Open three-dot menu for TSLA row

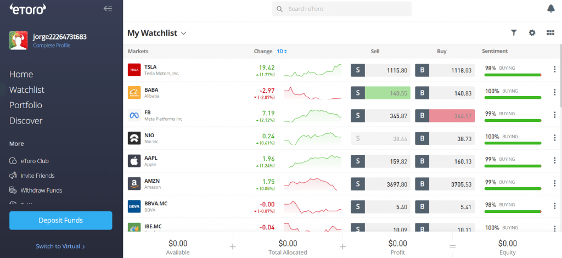[554, 70]
